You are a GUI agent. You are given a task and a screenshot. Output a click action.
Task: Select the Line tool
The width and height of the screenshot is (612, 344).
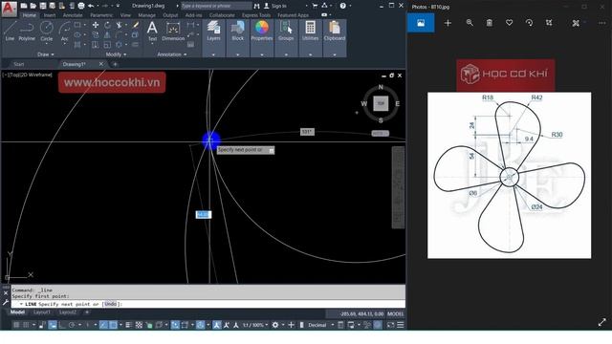(x=10, y=31)
